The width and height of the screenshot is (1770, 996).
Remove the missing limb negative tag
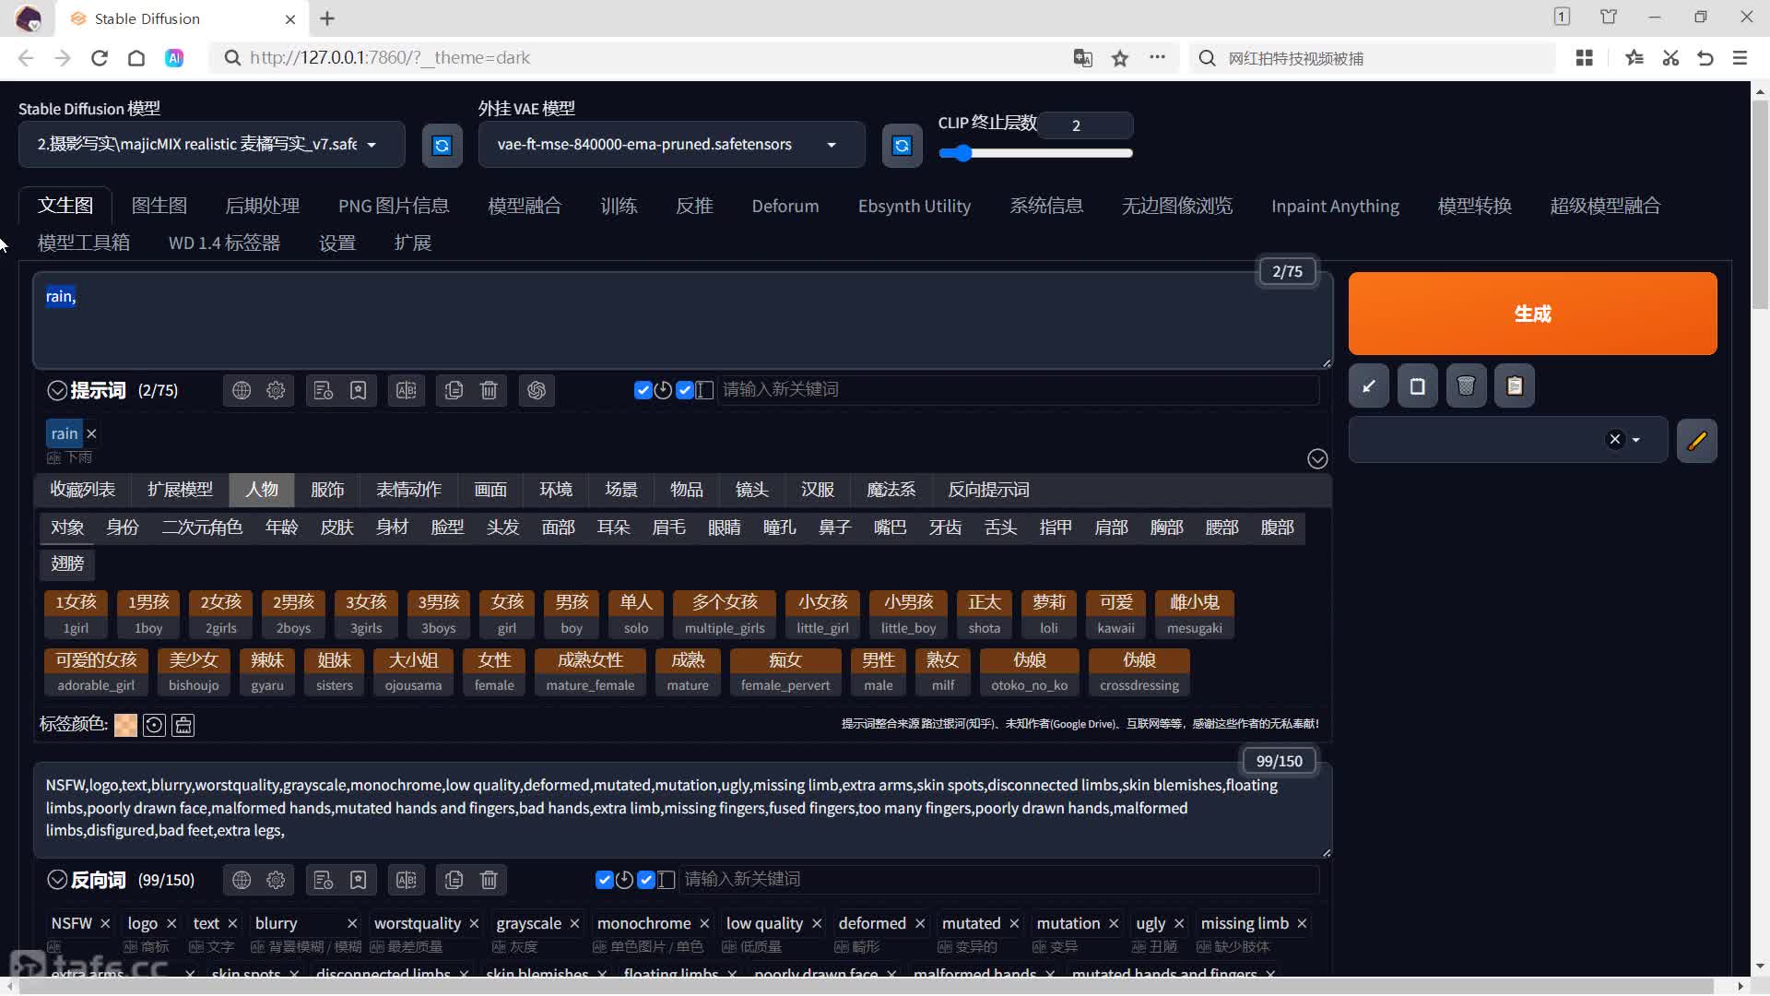pos(1302,923)
